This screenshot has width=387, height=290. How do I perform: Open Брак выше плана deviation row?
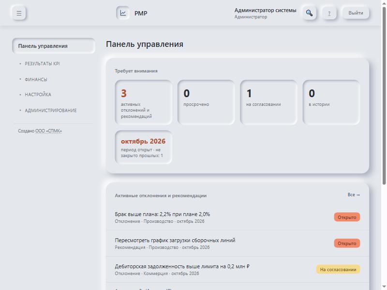pos(238,217)
